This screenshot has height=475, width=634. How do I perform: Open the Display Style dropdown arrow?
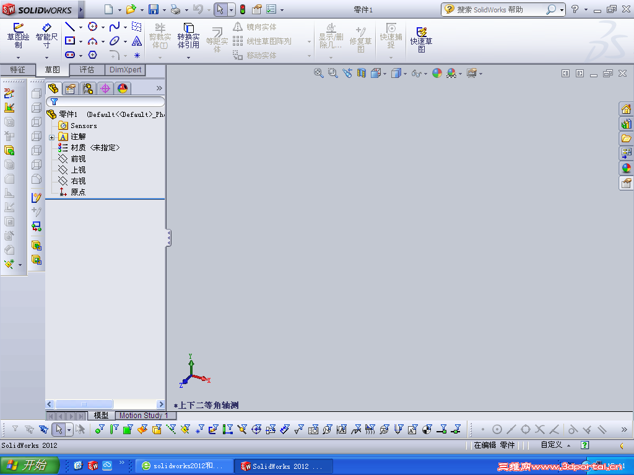[x=405, y=74]
